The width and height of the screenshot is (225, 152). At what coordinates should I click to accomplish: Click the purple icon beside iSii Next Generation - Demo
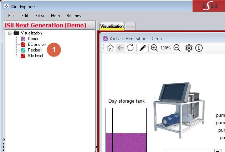tap(106, 39)
